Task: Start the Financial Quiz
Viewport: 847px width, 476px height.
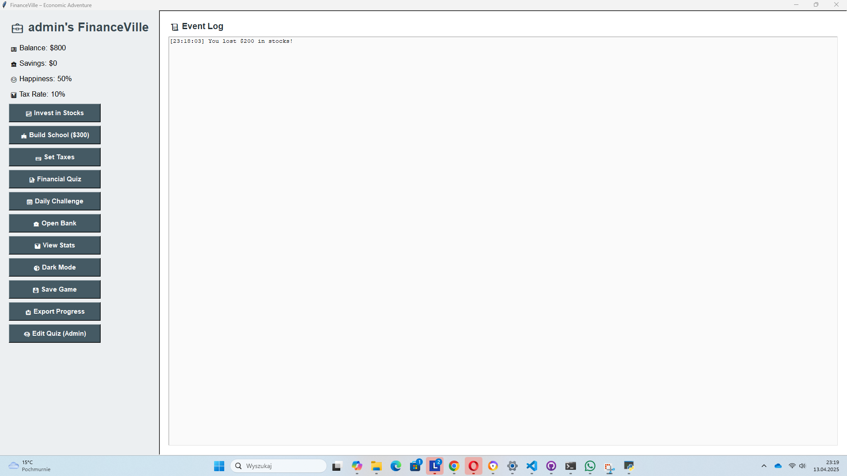Action: point(55,179)
